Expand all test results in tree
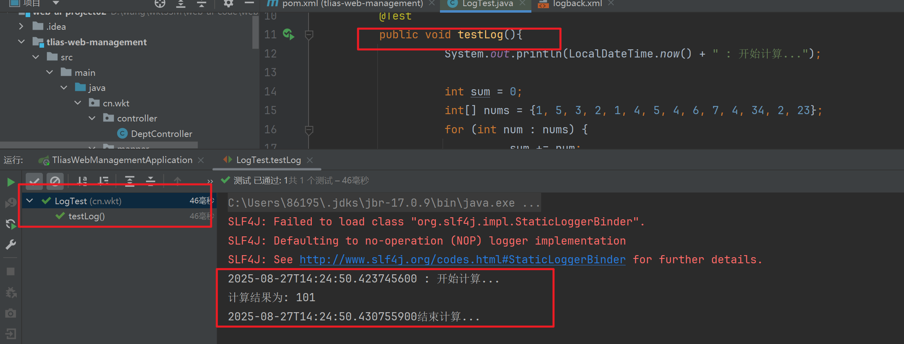 [130, 181]
